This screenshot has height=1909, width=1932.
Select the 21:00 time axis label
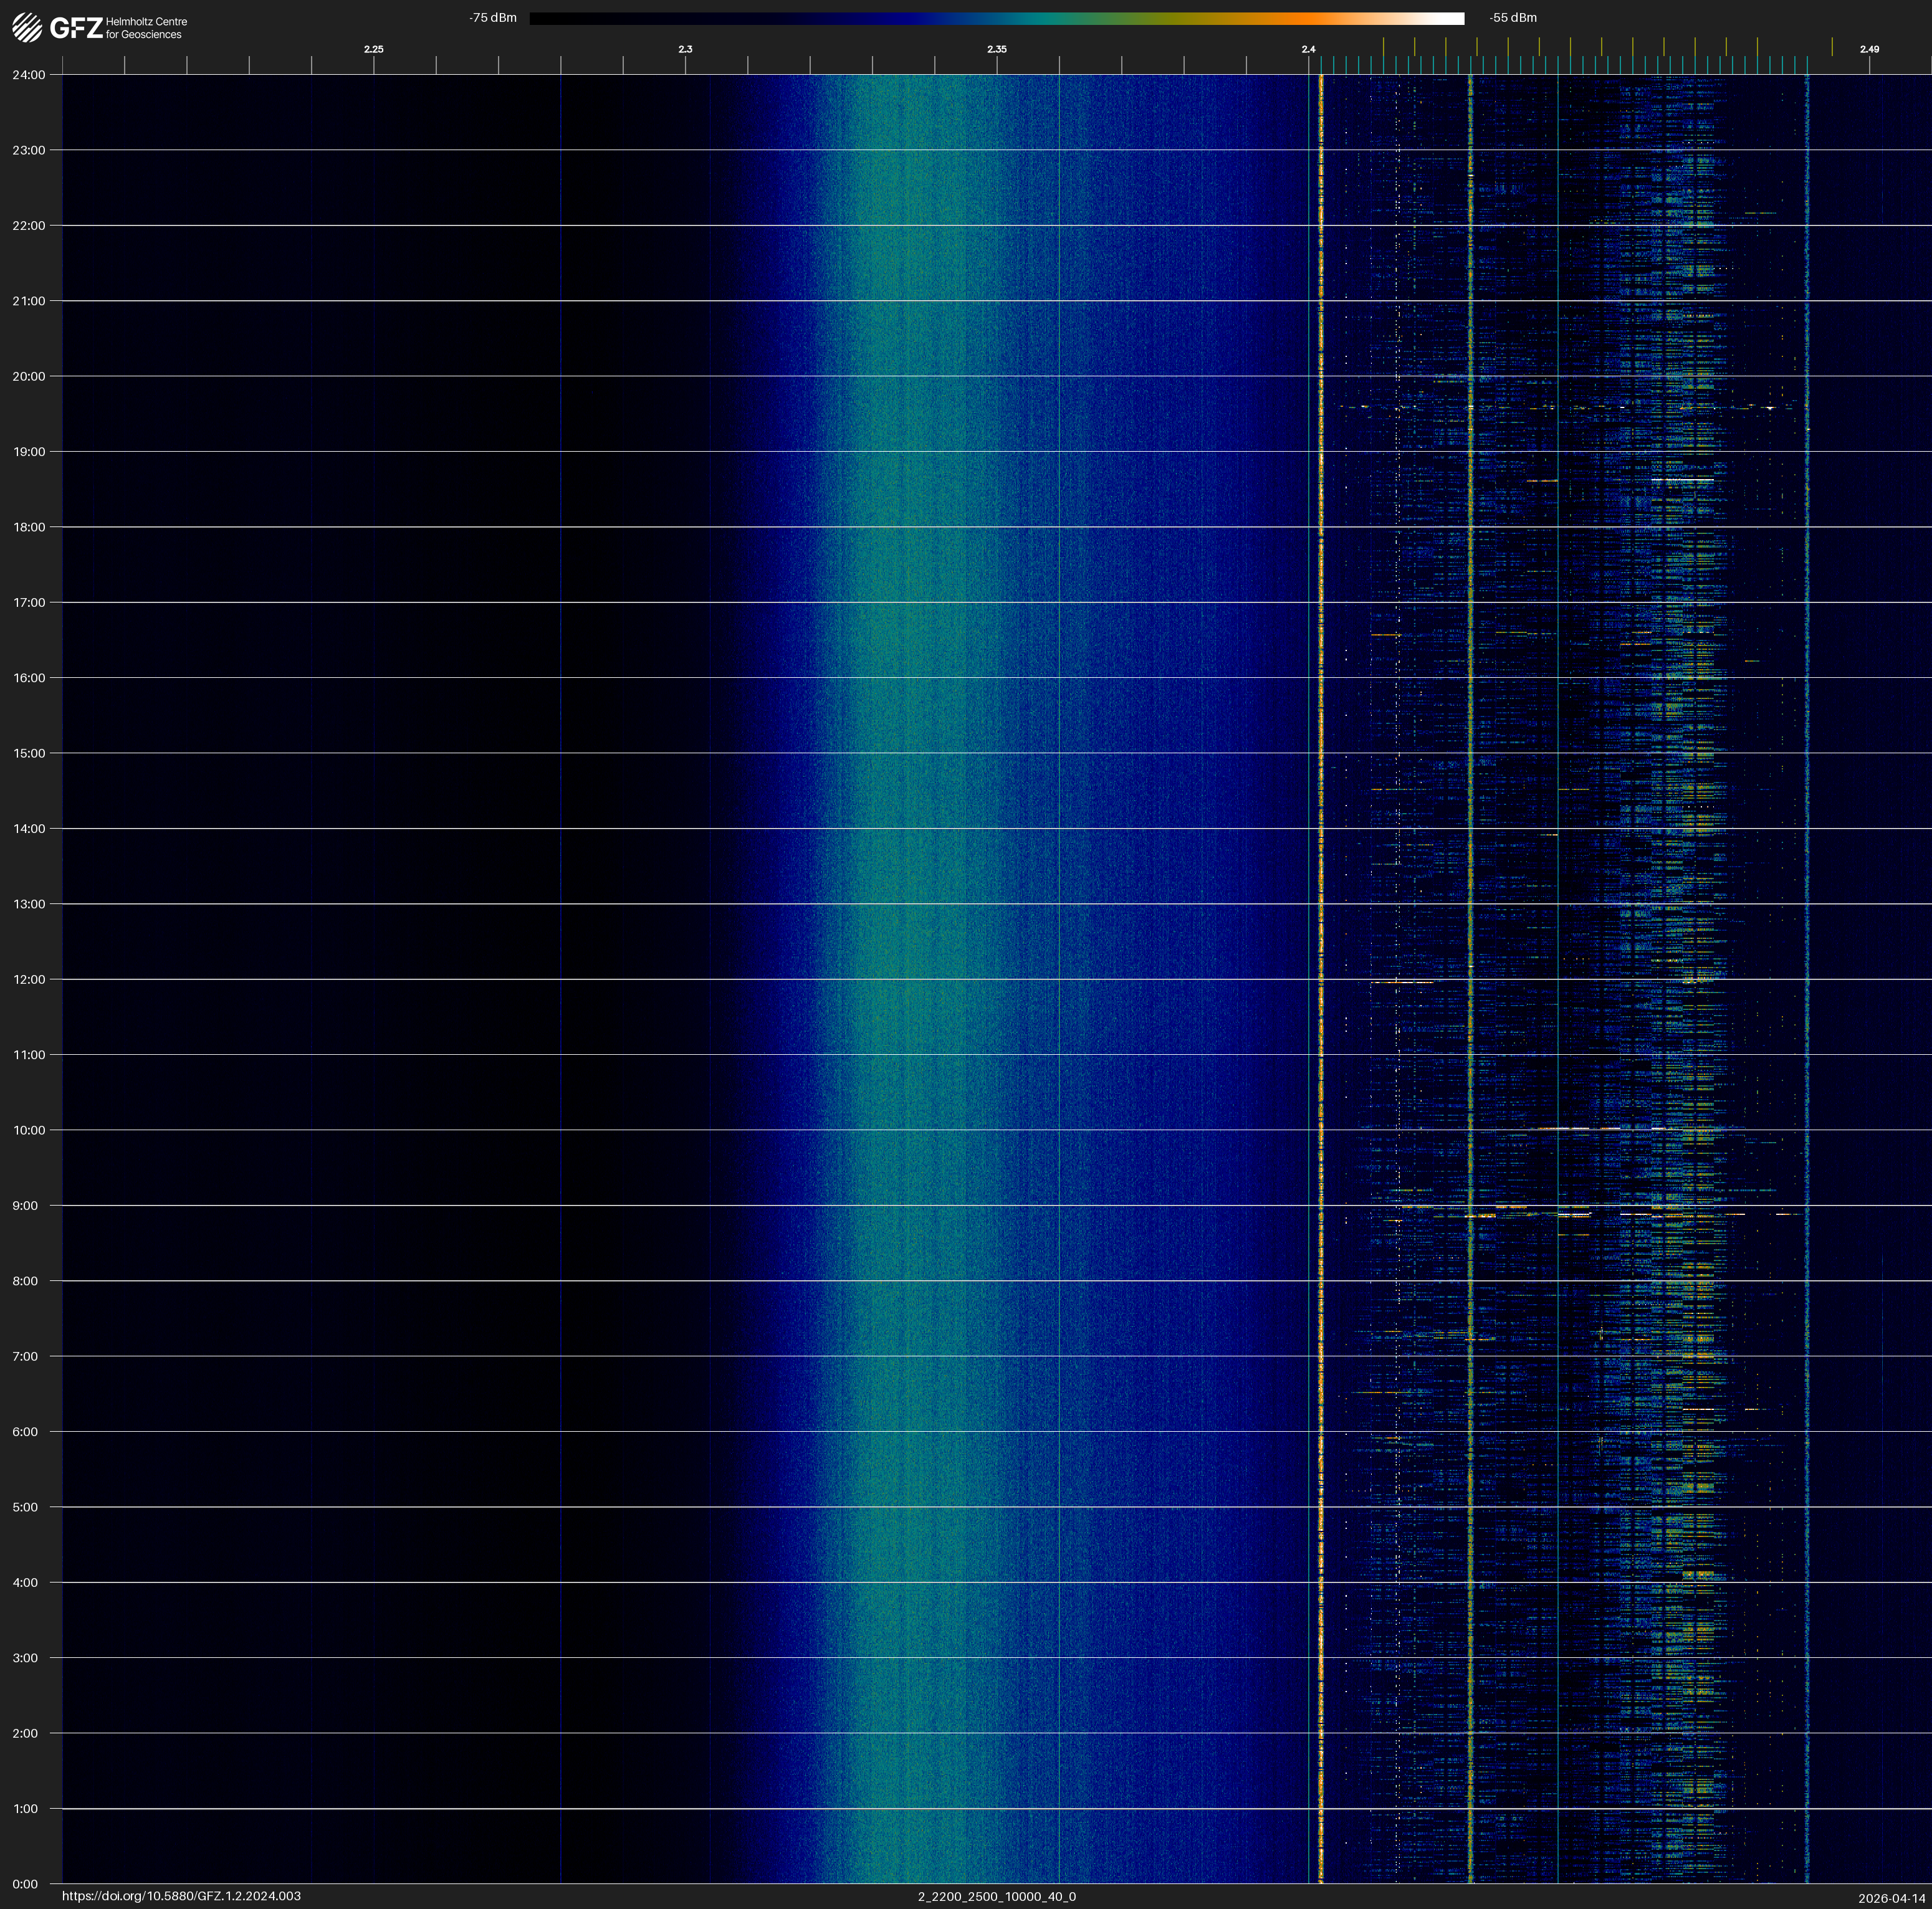coord(29,301)
